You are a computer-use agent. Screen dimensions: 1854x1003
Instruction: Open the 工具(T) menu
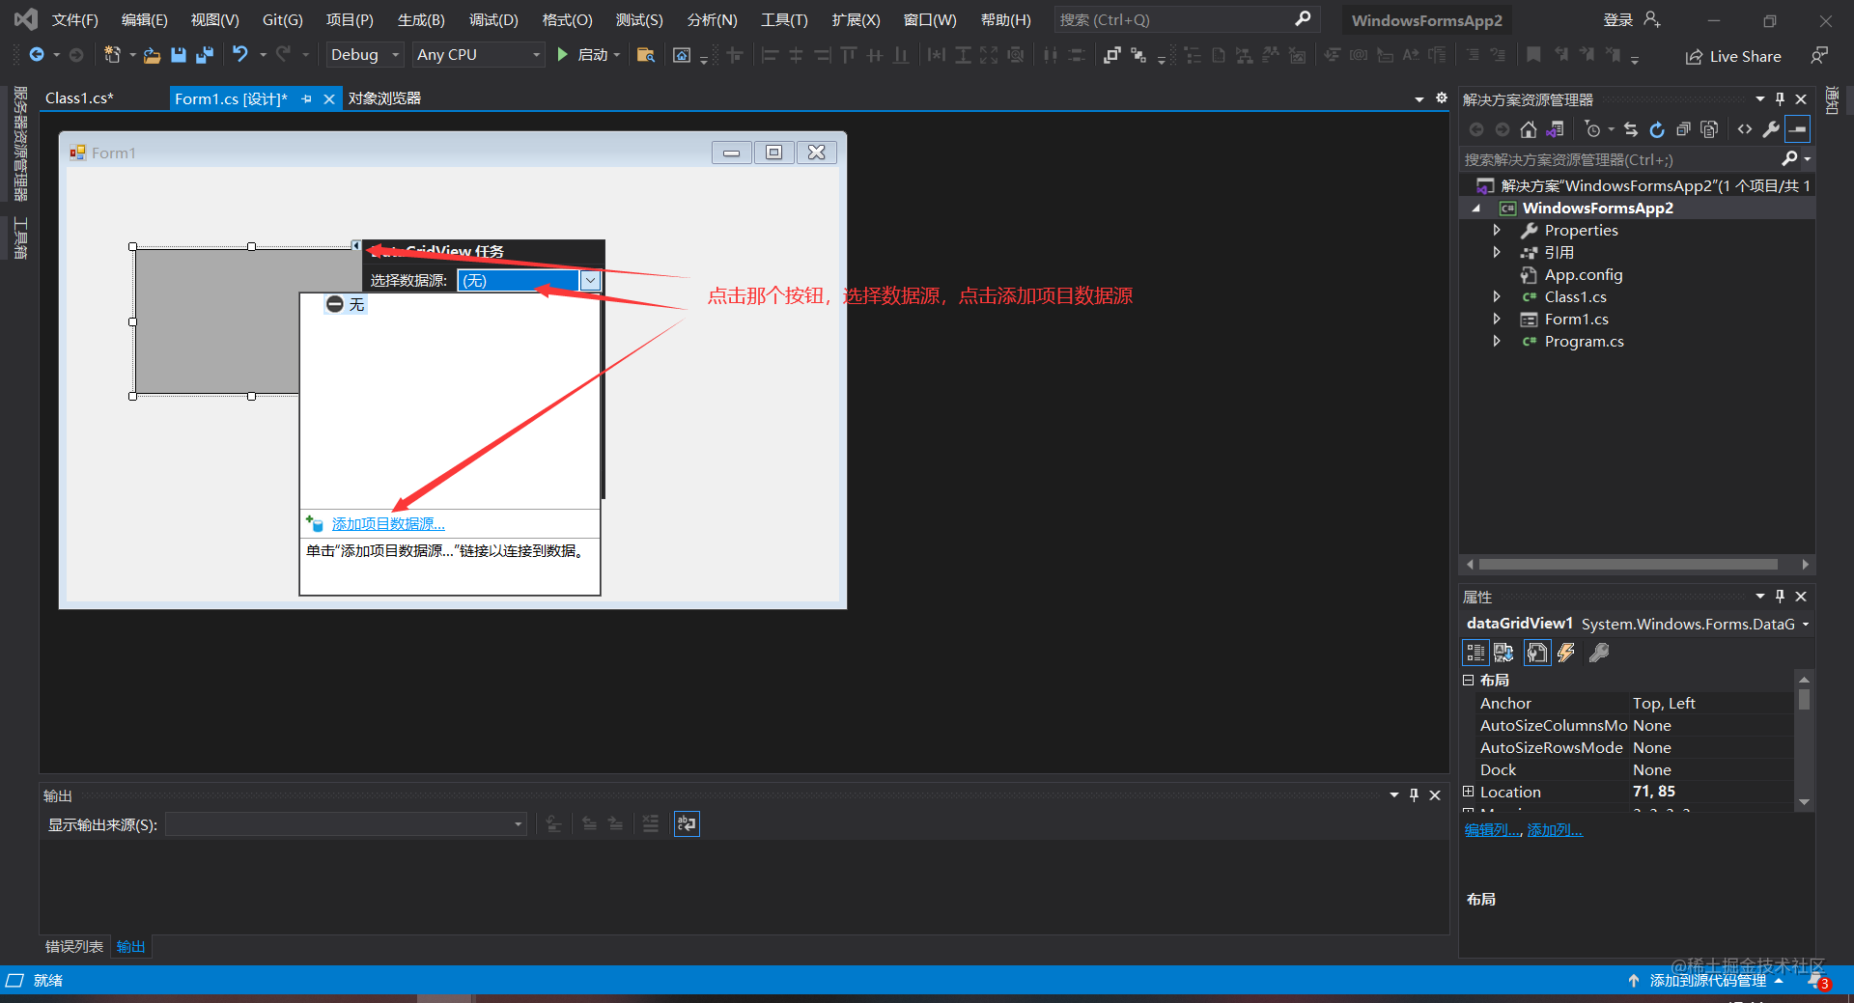[x=784, y=19]
